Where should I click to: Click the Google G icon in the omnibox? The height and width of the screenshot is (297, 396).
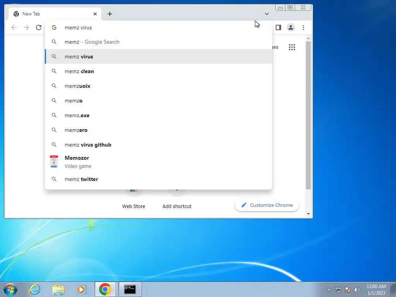coord(54,27)
